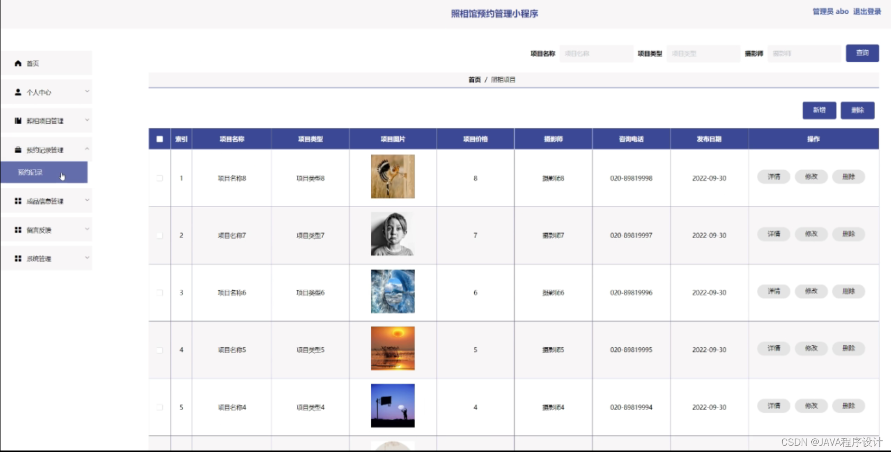
Task: Check the checkbox for row 项目名称6
Action: [160, 292]
